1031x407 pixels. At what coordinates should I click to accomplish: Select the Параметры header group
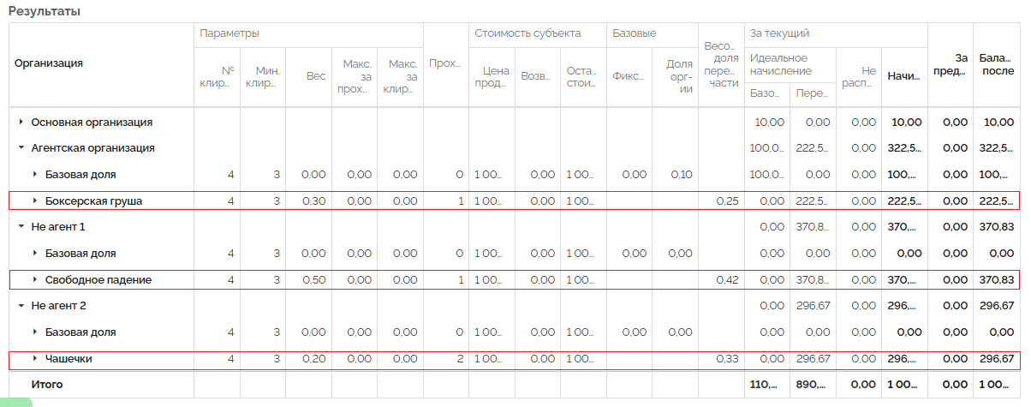229,33
